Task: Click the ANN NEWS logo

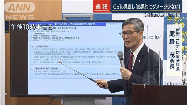Action: pos(20,11)
